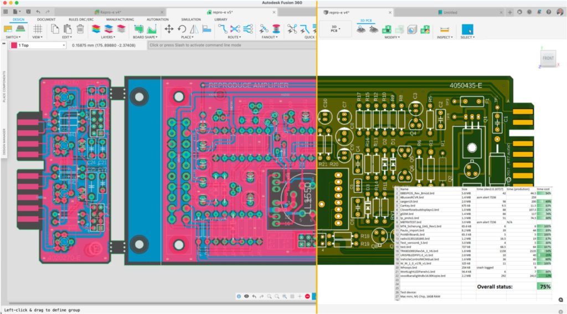Click the FRONT face of the view cube

coord(548,58)
